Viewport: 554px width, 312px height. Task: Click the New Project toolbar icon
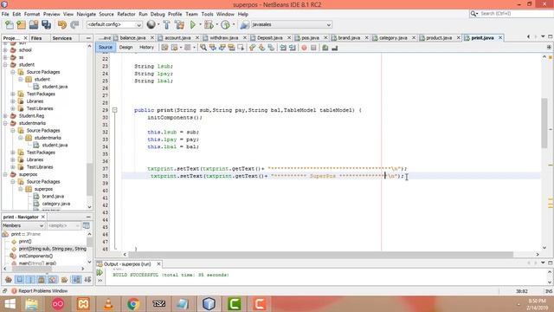[x=21, y=25]
